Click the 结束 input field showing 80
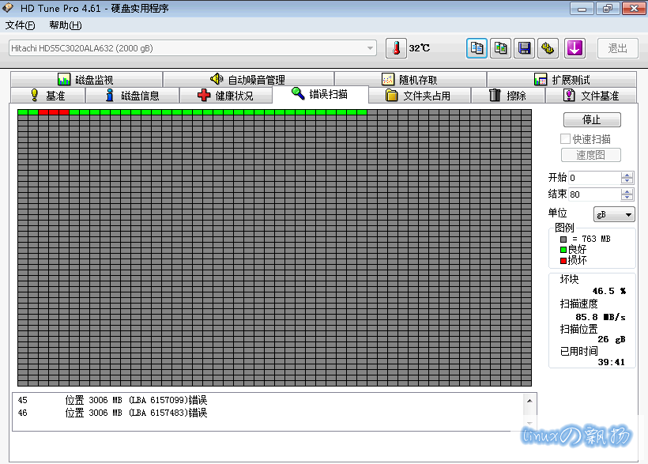648x464 pixels. coord(594,194)
